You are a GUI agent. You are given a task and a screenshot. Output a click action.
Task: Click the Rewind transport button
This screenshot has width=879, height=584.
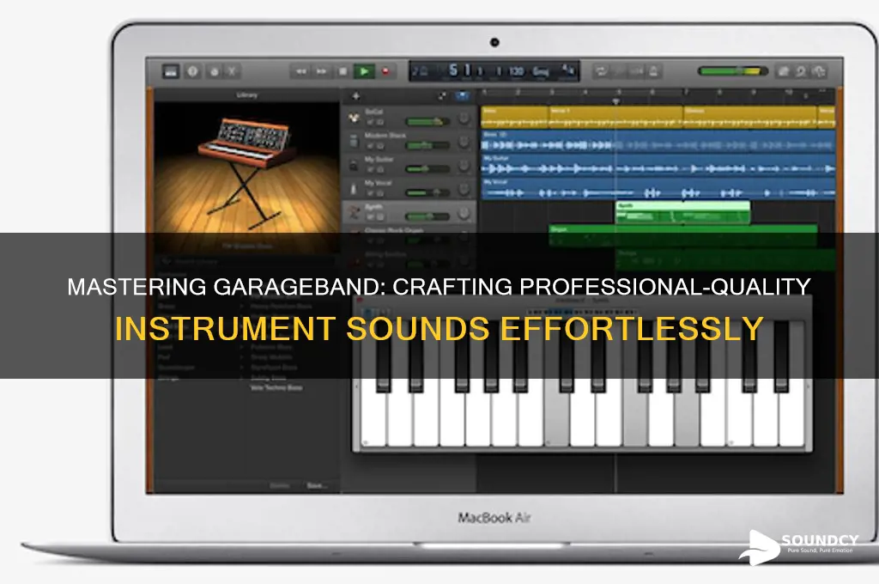coord(301,71)
